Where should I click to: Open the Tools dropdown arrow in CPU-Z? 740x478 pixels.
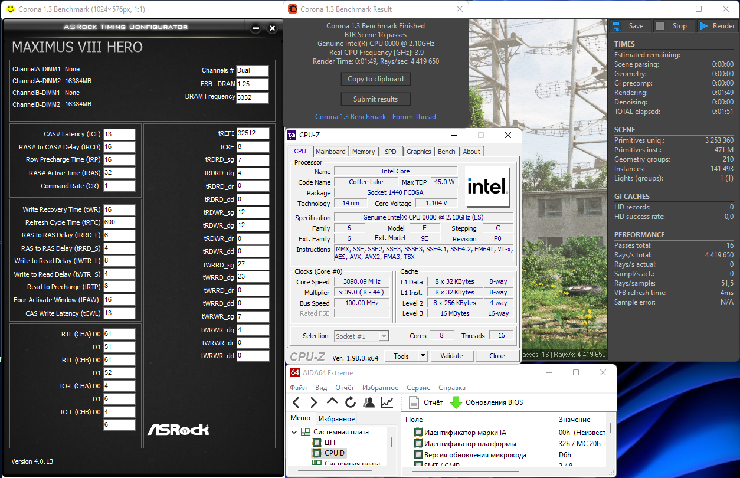click(423, 356)
